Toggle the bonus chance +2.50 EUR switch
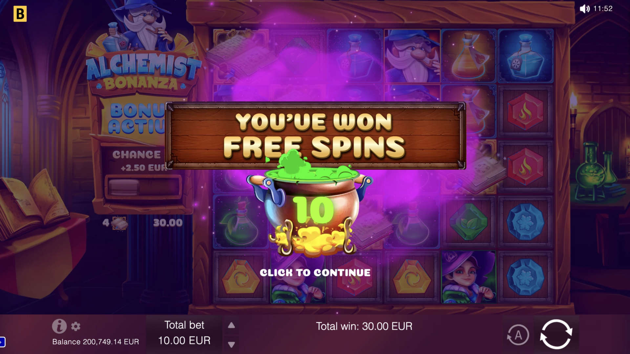 coord(143,187)
